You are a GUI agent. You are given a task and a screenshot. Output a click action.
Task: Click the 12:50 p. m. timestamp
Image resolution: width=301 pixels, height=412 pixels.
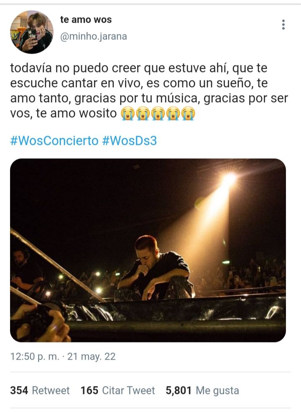point(35,357)
